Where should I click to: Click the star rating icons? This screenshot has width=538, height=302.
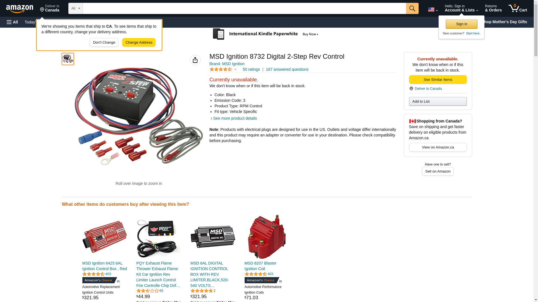[221, 69]
